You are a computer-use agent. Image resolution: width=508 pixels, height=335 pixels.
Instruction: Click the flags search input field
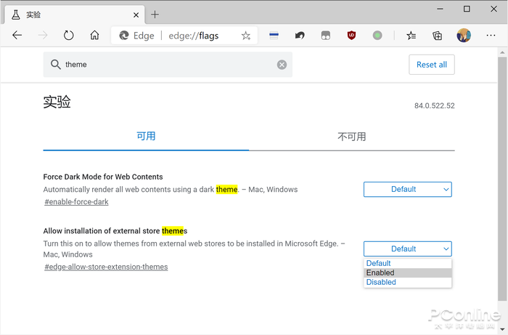(168, 65)
